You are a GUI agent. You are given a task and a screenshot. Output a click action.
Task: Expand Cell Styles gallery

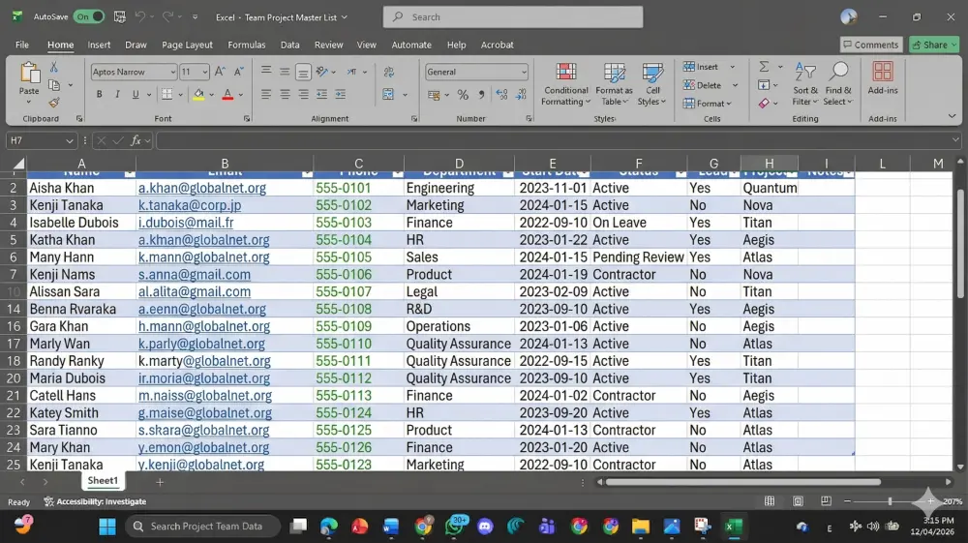[651, 84]
